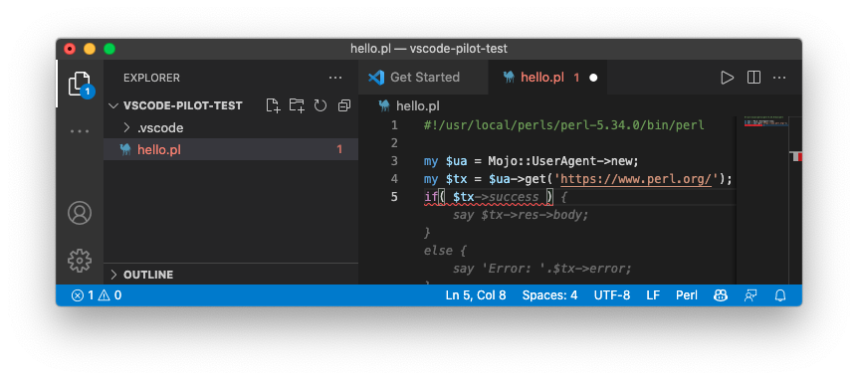The width and height of the screenshot is (858, 380).
Task: Refresh the Explorer file tree
Action: tap(321, 105)
